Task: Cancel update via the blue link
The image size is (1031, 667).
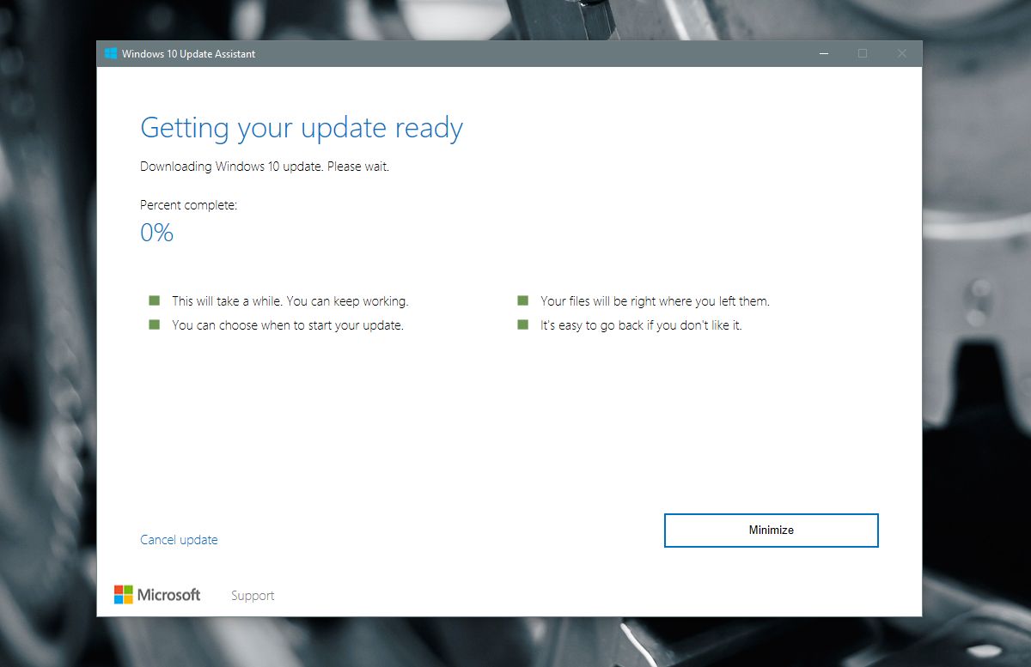Action: coord(179,540)
